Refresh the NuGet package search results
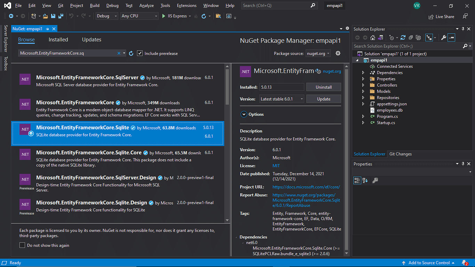 [131, 53]
